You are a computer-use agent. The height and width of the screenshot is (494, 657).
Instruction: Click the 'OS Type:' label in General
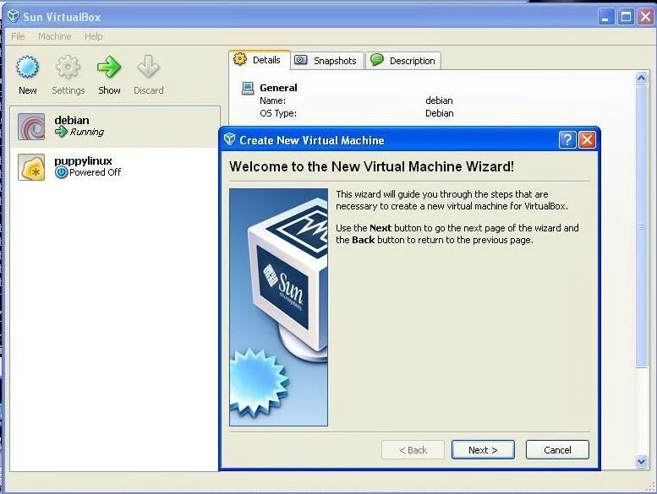pos(278,113)
